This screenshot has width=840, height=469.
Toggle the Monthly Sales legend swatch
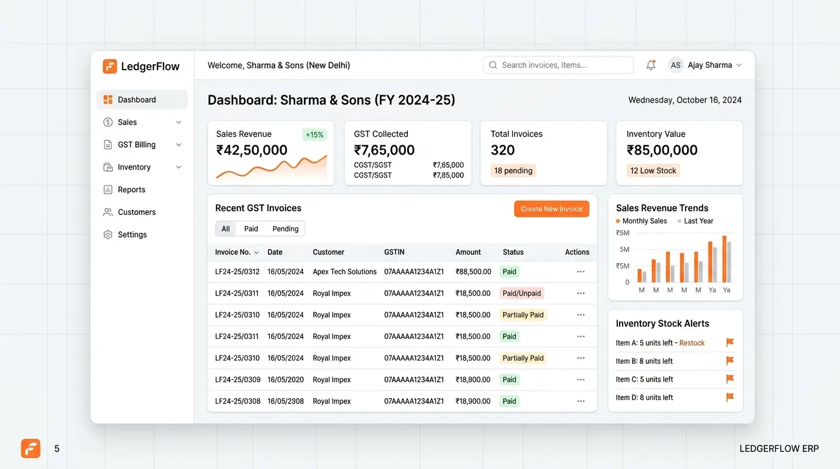(618, 221)
